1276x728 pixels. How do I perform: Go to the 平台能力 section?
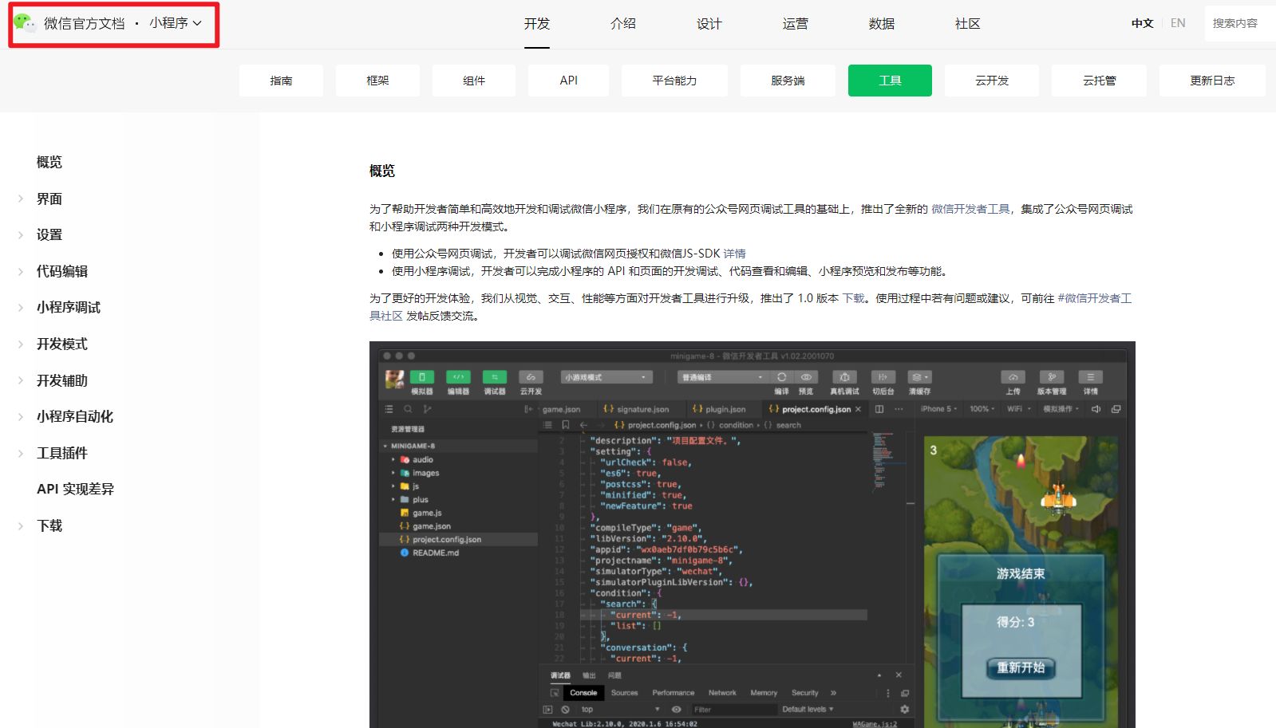(x=674, y=81)
